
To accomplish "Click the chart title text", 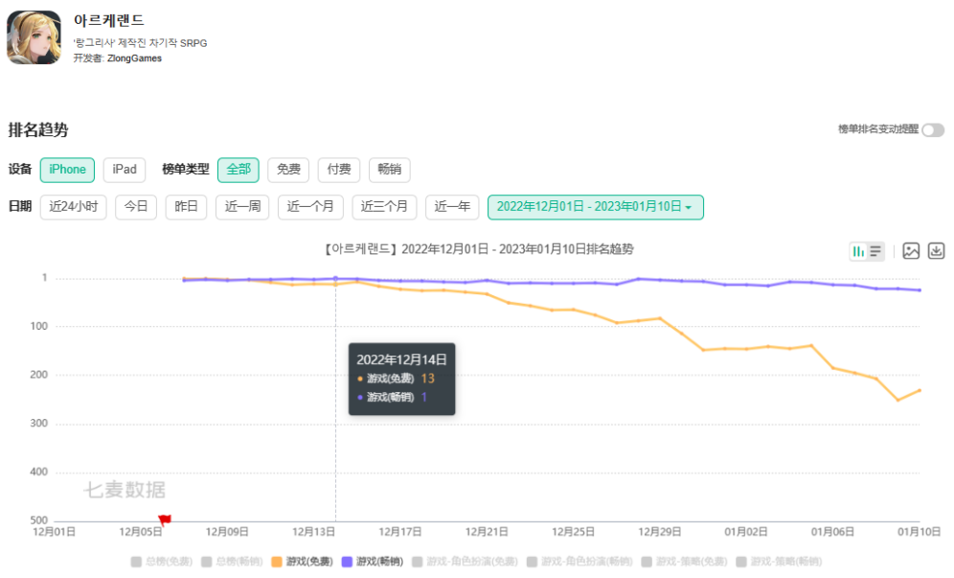I will pos(480,249).
